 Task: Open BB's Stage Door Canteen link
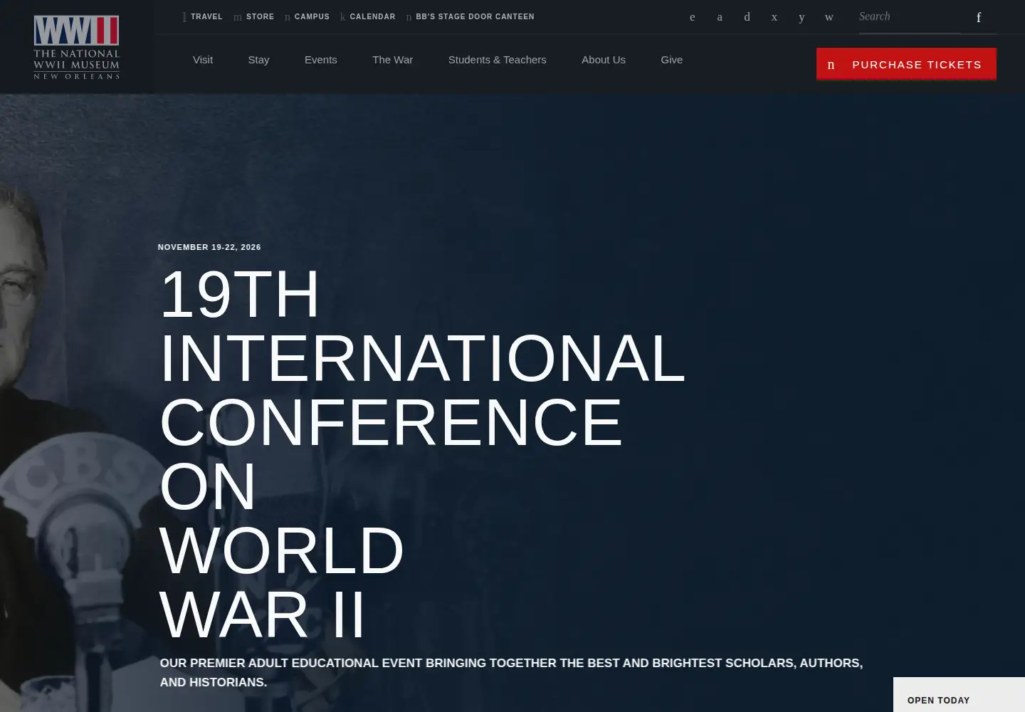(471, 16)
